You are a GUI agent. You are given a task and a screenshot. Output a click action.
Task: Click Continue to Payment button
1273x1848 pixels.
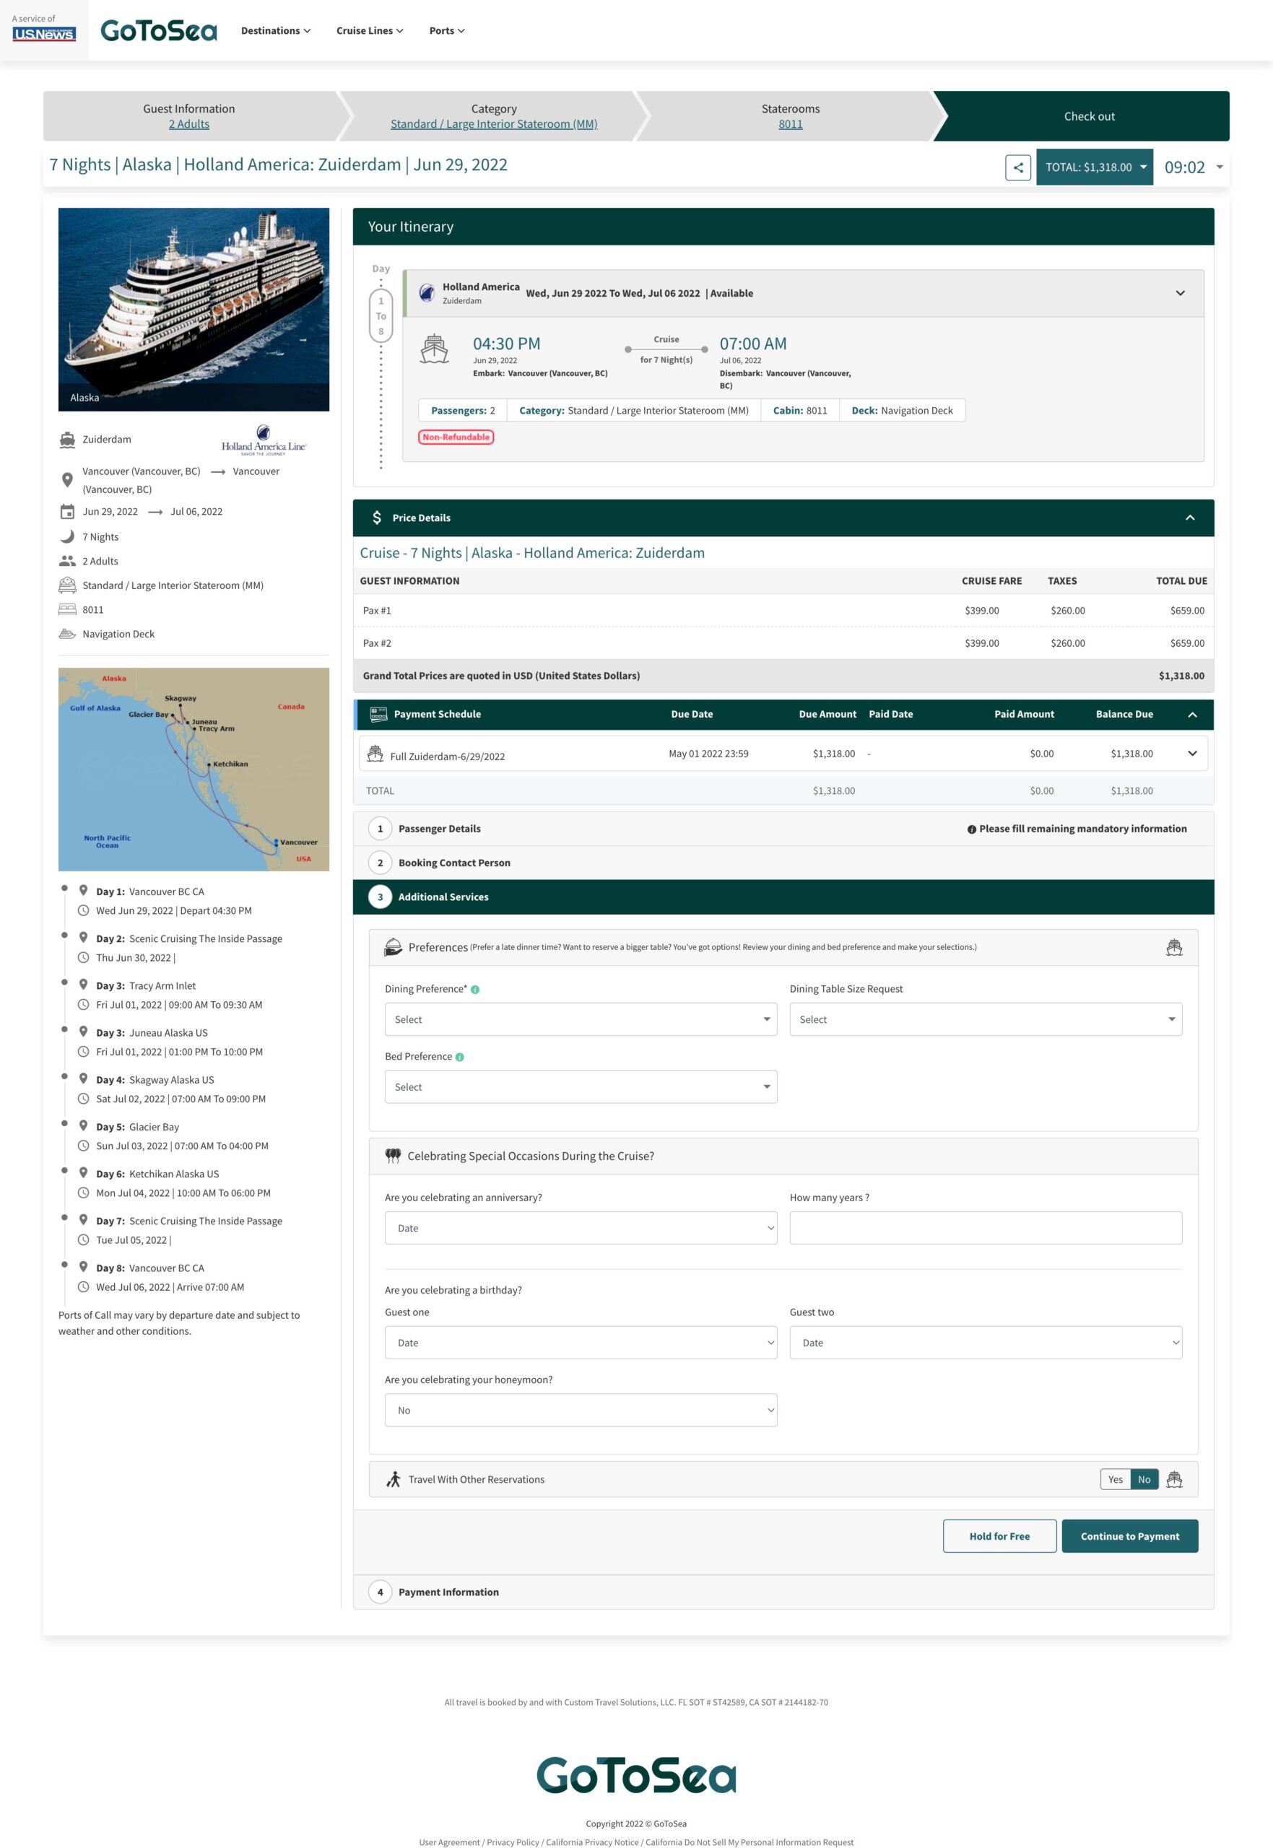tap(1129, 1535)
